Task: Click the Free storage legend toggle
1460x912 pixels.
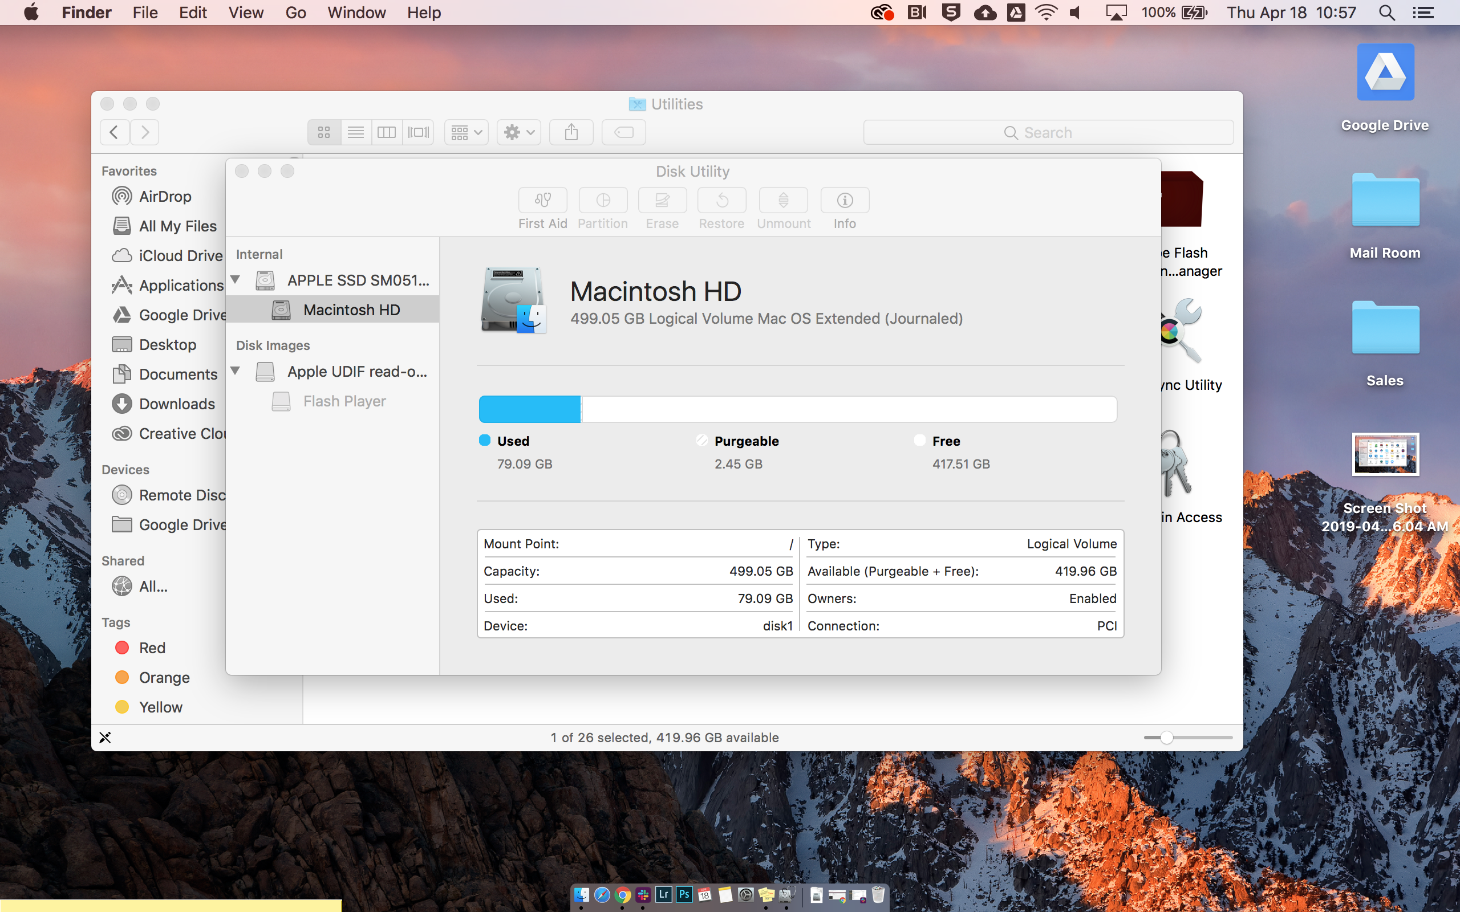Action: click(919, 440)
